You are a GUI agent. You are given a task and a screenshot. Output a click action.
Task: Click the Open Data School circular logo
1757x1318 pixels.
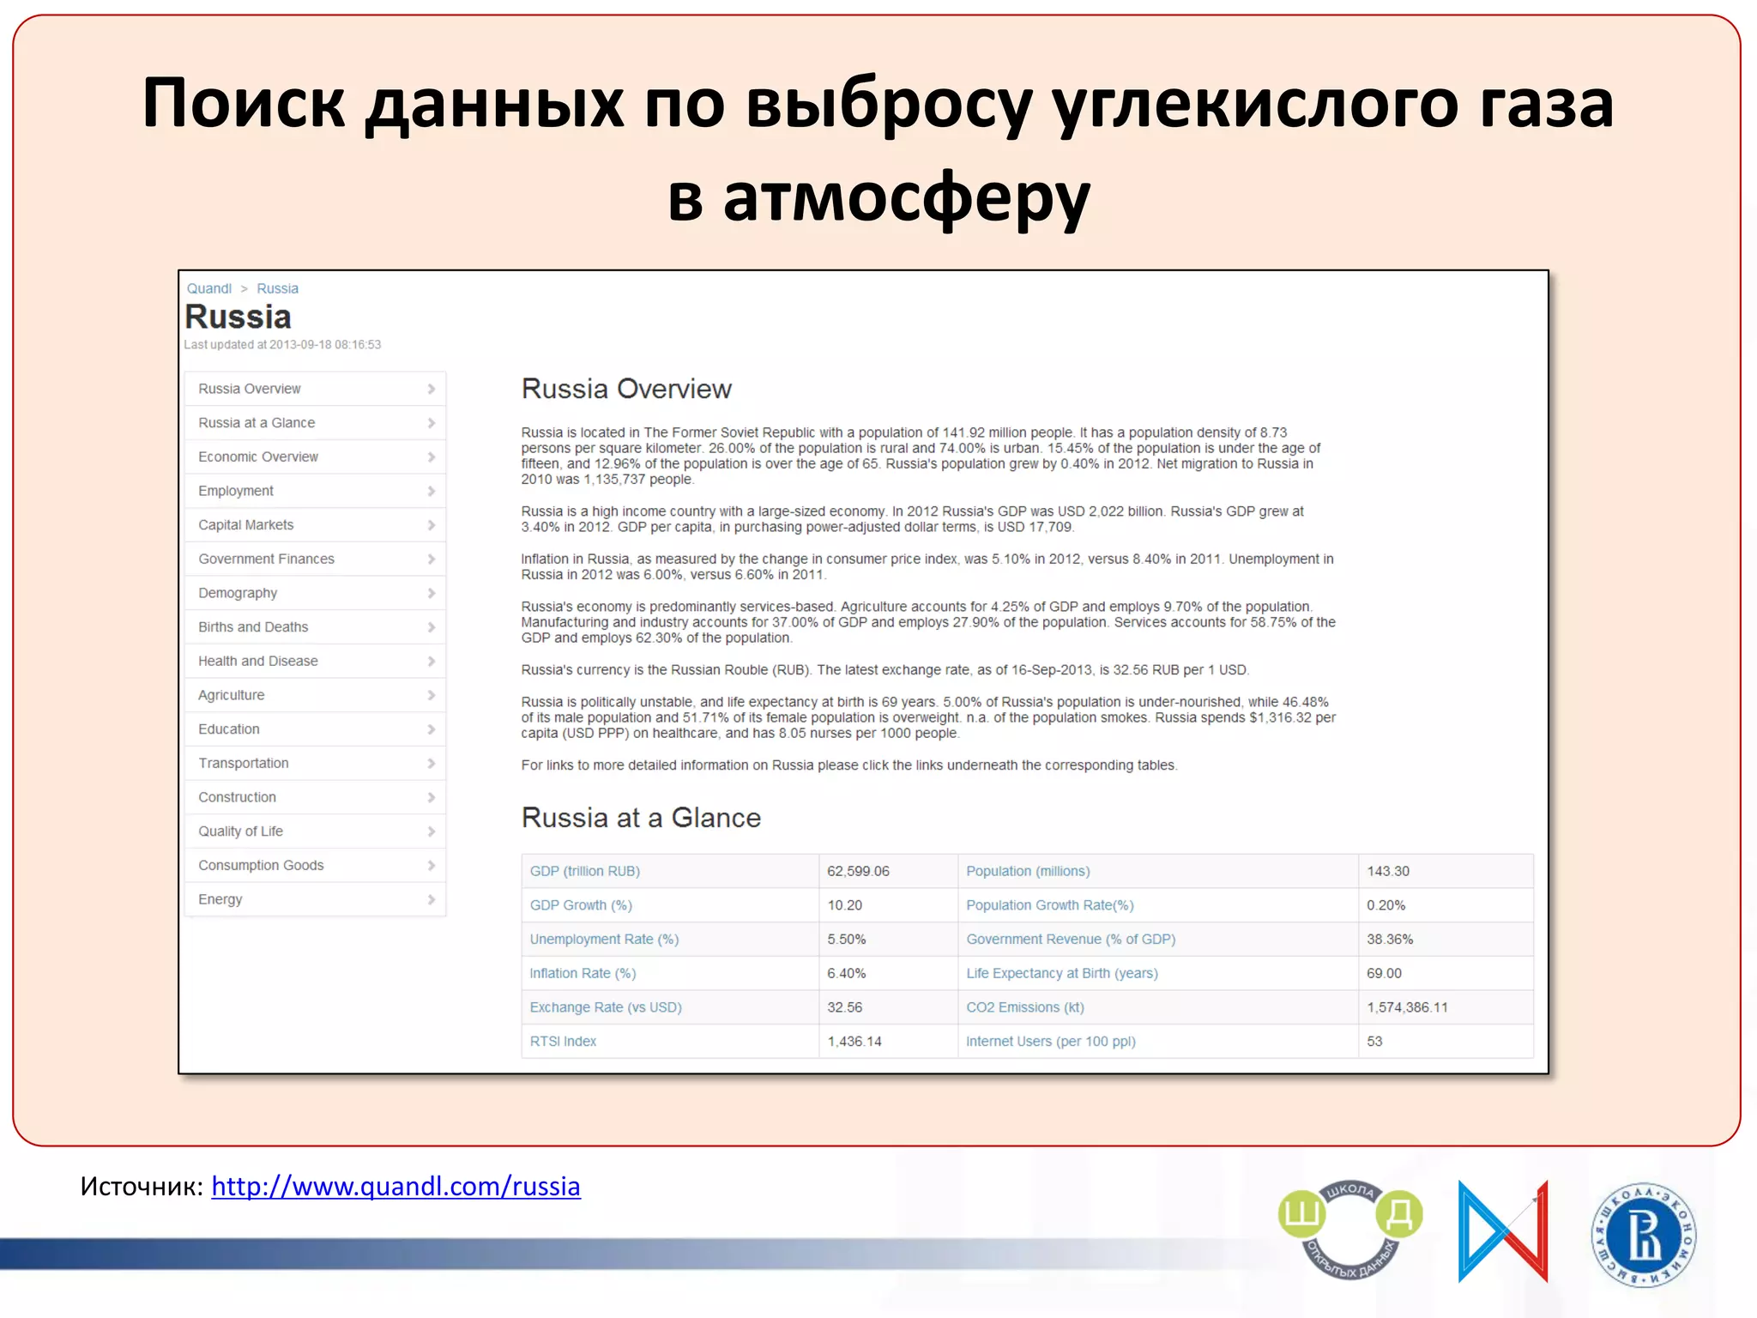tap(1350, 1229)
